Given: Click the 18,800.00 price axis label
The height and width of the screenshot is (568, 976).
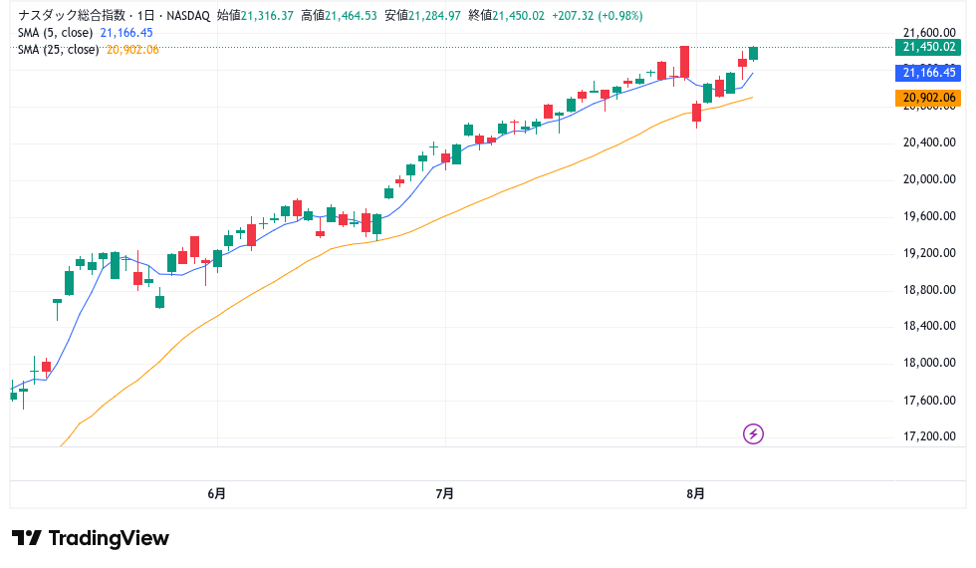Looking at the screenshot, I should [929, 290].
